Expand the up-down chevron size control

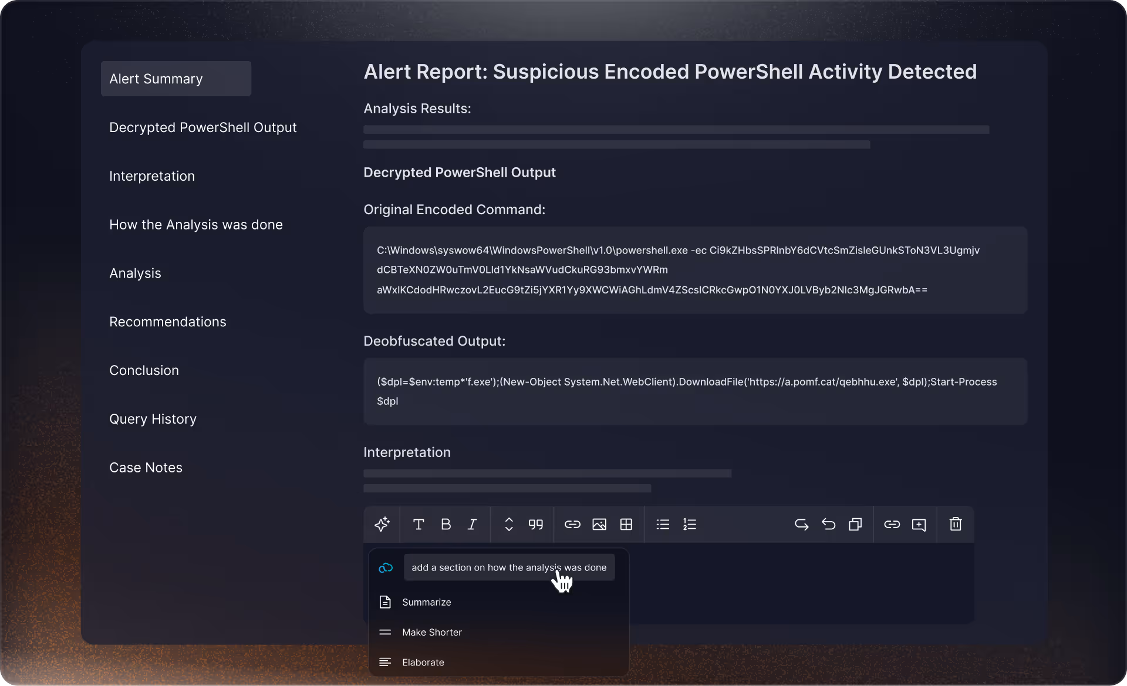click(509, 524)
